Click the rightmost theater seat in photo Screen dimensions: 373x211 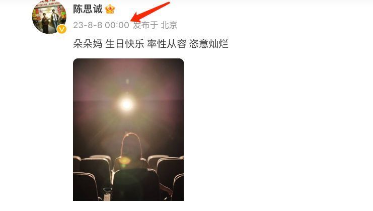(x=179, y=187)
